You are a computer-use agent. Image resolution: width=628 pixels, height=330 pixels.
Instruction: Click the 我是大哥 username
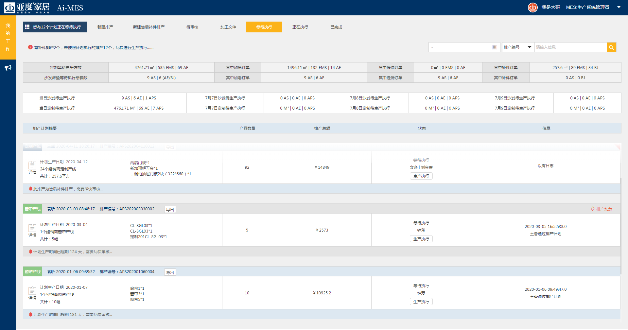coord(551,7)
